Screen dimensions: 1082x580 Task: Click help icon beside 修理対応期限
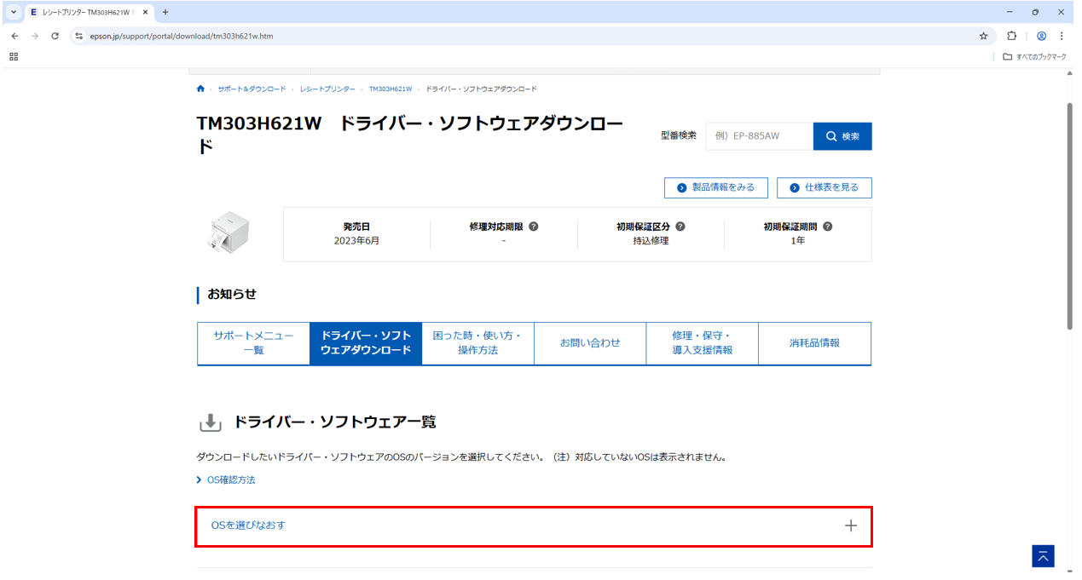533,227
